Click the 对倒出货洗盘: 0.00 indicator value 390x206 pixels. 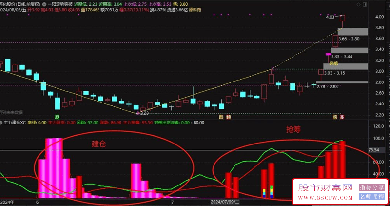coord(172,123)
